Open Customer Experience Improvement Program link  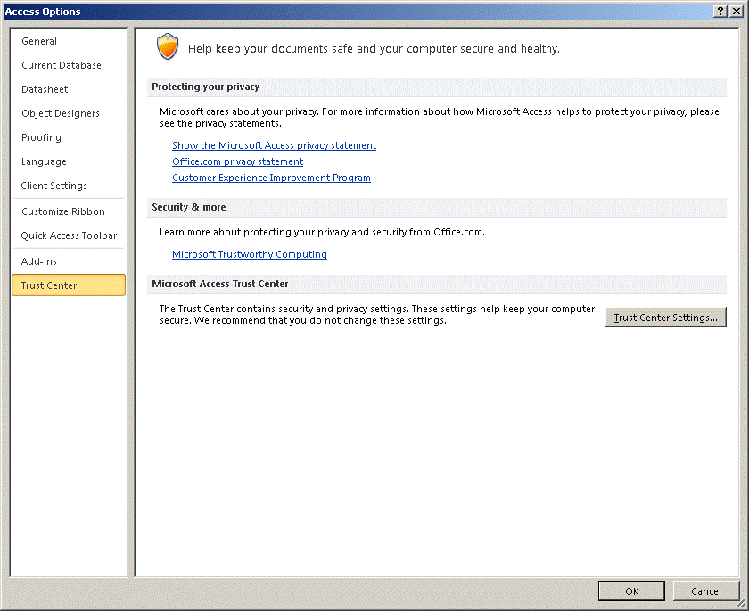271,178
